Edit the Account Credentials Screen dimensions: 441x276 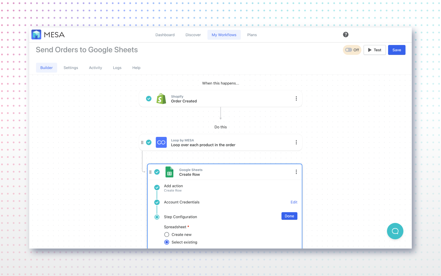(x=294, y=202)
